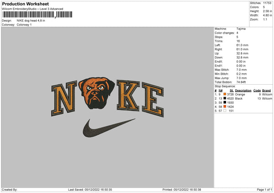Click the 'Page 1 of 1' footer text
Screen dimensions: 274x193
tap(264, 190)
